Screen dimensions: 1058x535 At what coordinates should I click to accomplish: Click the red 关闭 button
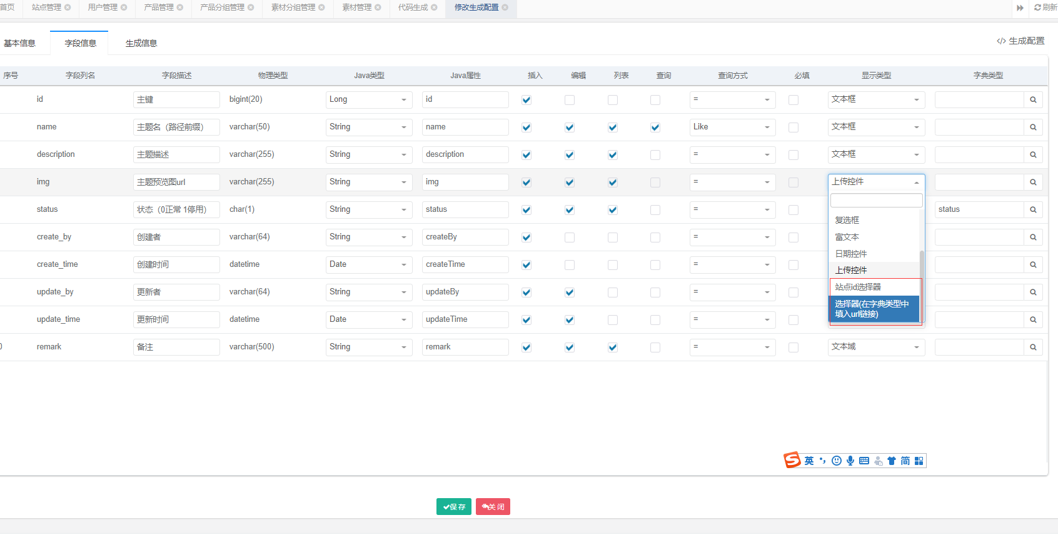point(493,507)
